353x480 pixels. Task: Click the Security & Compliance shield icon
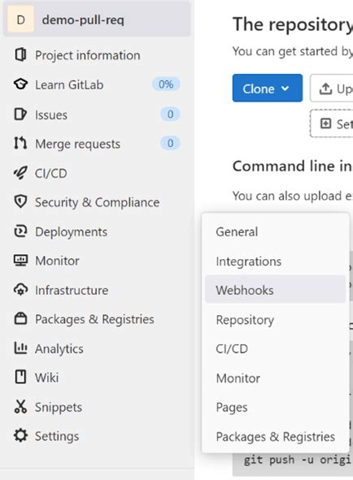[20, 201]
